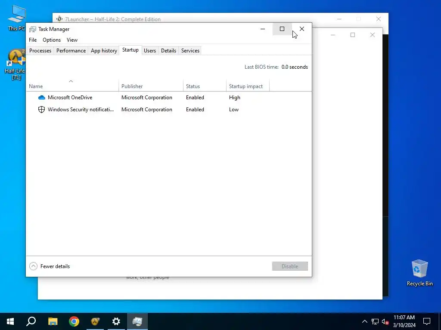
Task: Close the Task Manager window
Action: coord(302,29)
